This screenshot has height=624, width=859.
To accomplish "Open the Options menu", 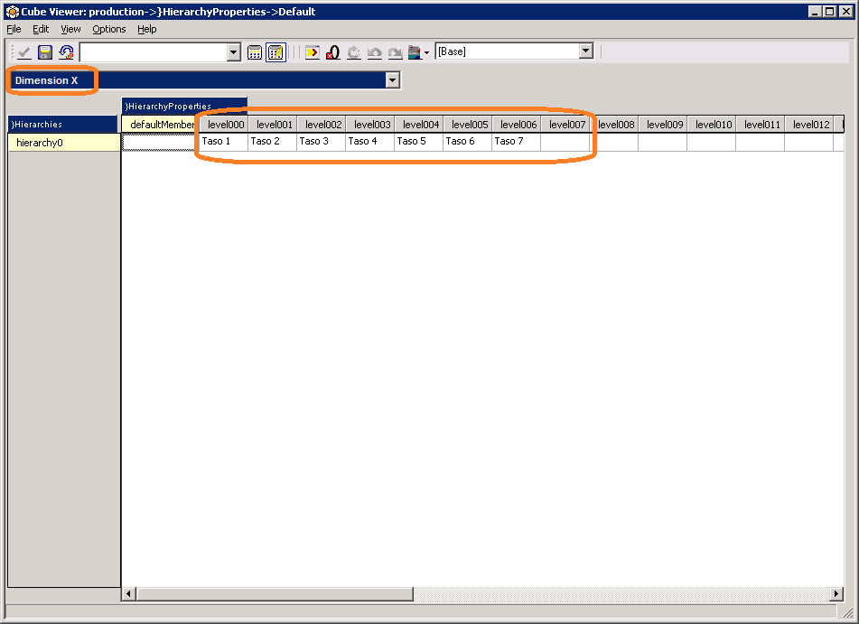I will (109, 29).
